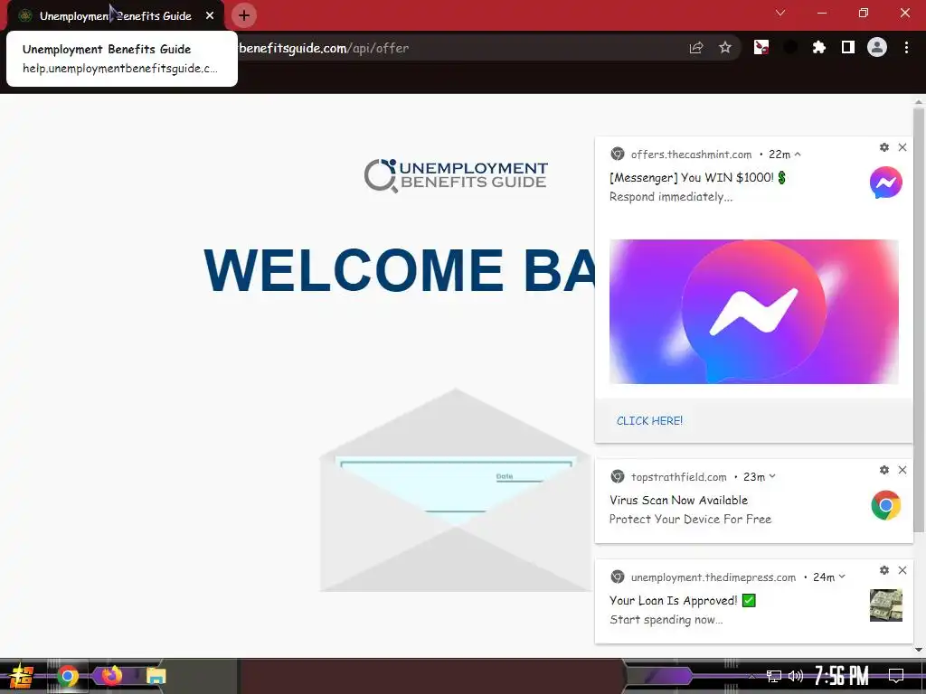Image resolution: width=926 pixels, height=694 pixels.
Task: Click 'Protect Your Device For Free' text
Action: [690, 520]
